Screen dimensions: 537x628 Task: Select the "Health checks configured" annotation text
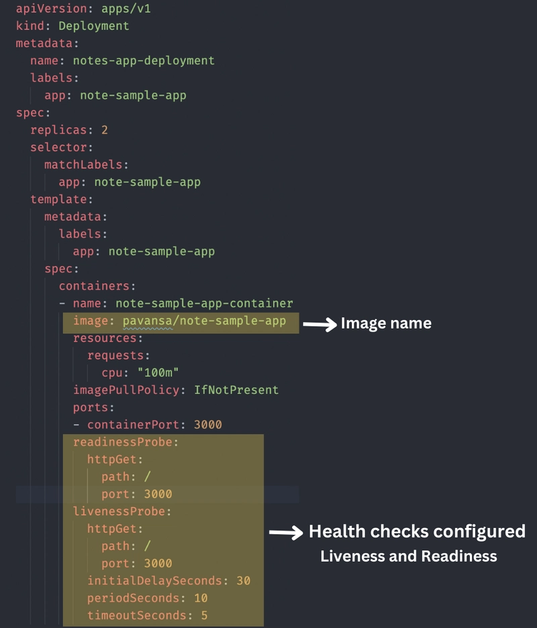417,532
